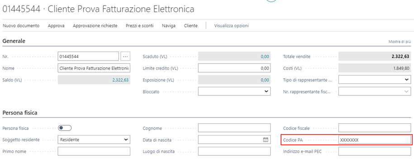Image resolution: width=414 pixels, height=168 pixels.
Task: Click the Indirizzo e-mail PEC field
Action: (x=375, y=151)
